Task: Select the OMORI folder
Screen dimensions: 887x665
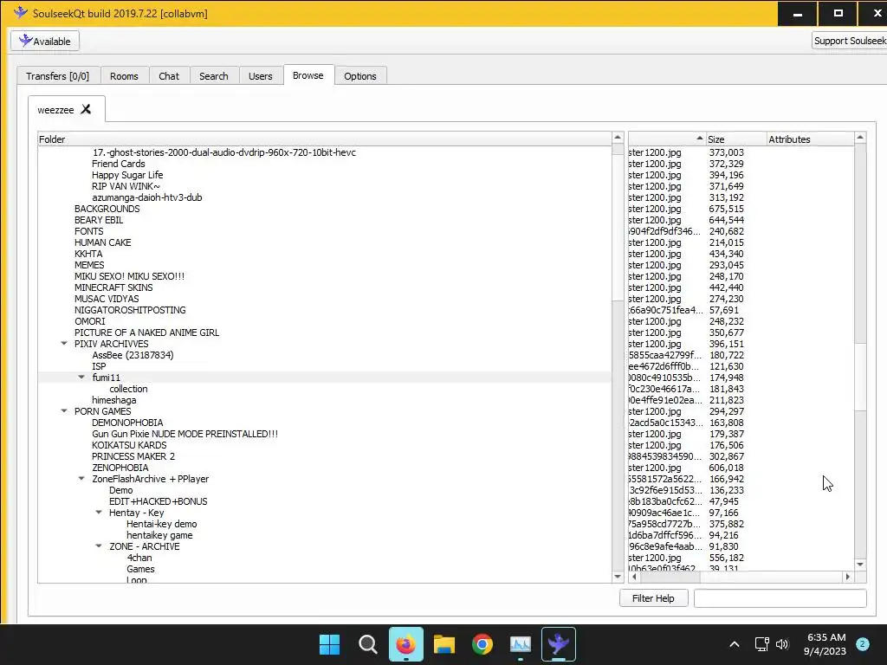Action: pos(90,321)
